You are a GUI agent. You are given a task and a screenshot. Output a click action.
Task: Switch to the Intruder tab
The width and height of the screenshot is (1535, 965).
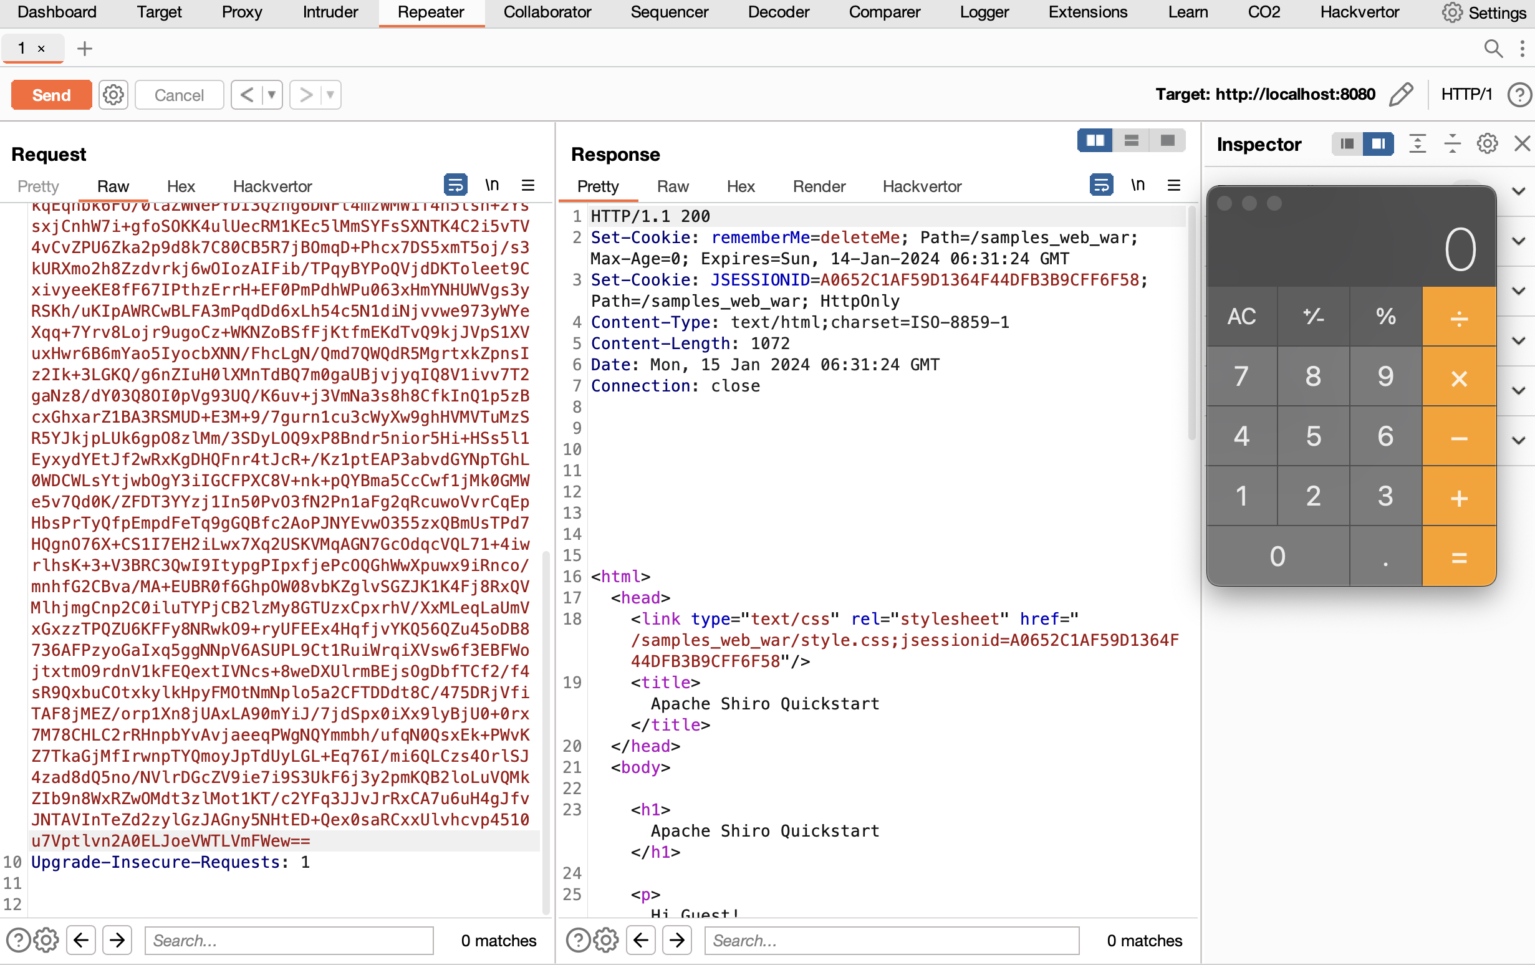click(x=330, y=12)
